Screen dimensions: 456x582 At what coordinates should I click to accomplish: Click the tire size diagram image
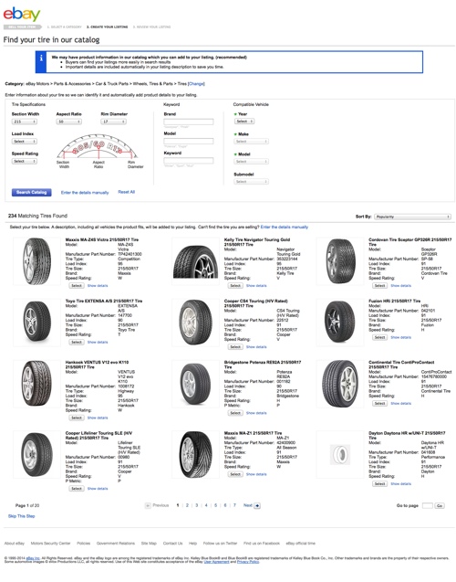(99, 151)
